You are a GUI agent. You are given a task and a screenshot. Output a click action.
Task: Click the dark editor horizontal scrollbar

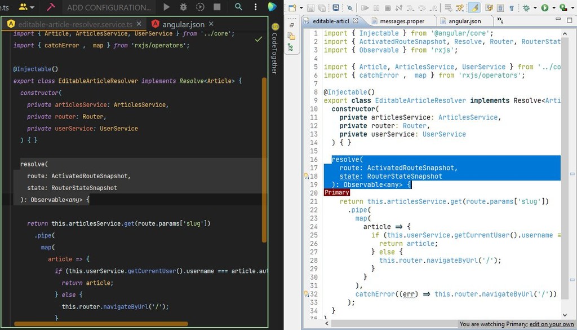click(101, 324)
